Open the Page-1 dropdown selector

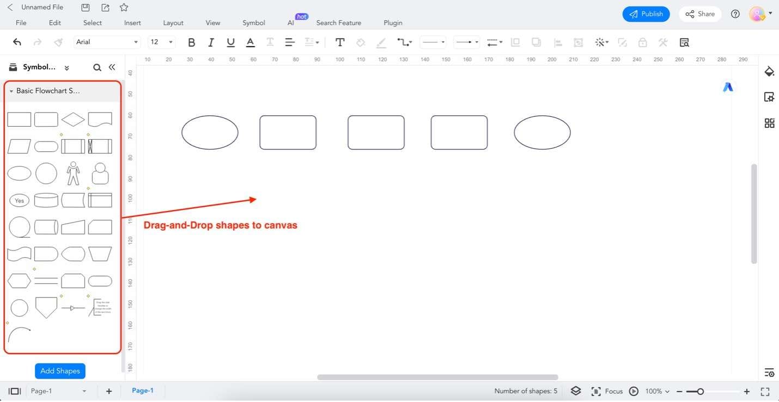(58, 391)
